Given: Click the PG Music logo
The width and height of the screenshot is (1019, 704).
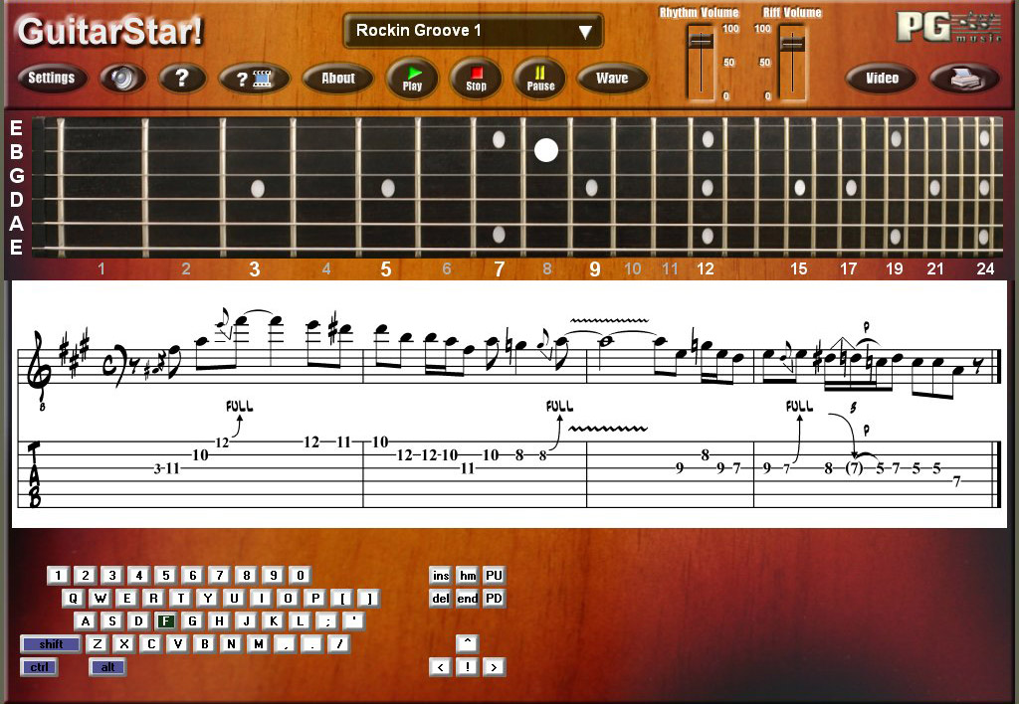Looking at the screenshot, I should click(x=948, y=27).
